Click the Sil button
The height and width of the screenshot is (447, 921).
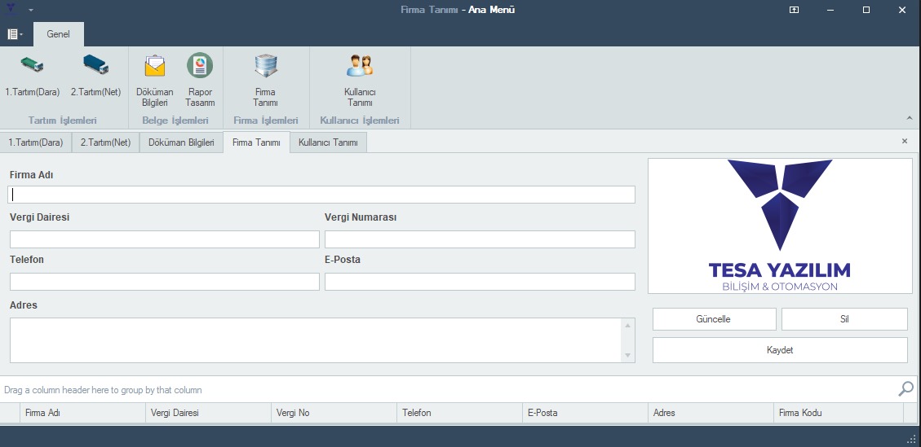pyautogui.click(x=844, y=319)
